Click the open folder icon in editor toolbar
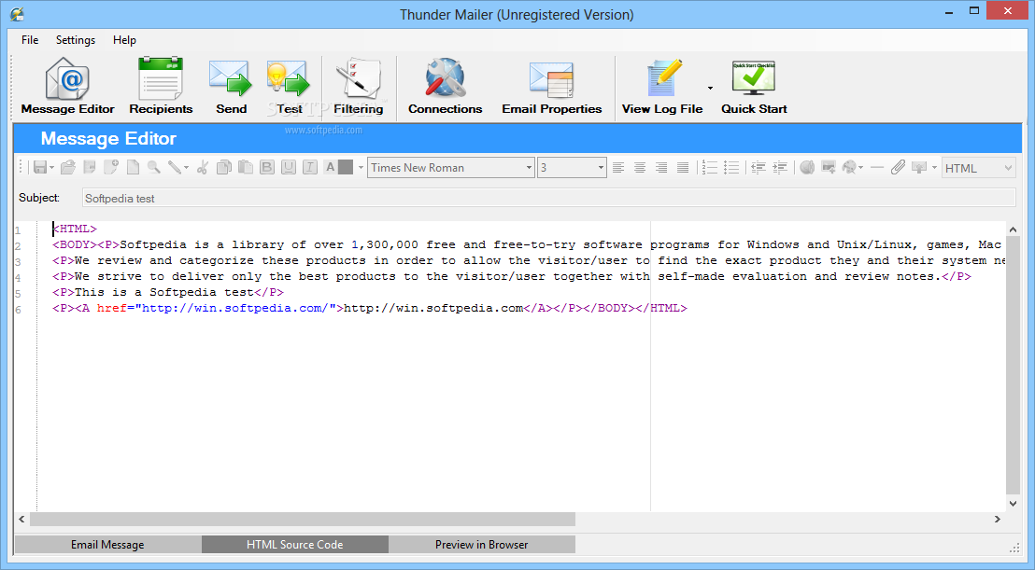 pyautogui.click(x=68, y=167)
